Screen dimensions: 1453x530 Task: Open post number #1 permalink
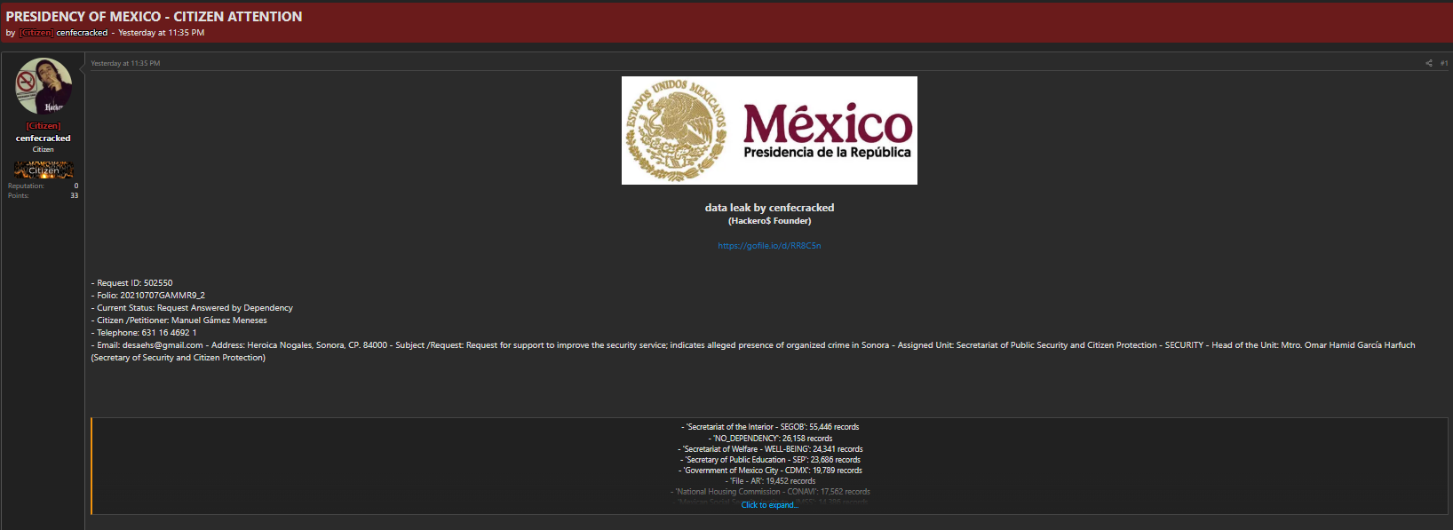[1444, 63]
